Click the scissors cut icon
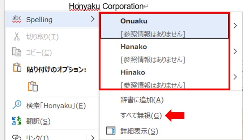This screenshot has width=243, height=140. coord(17,36)
